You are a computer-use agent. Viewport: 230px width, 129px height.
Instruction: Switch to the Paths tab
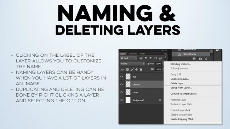143,54
